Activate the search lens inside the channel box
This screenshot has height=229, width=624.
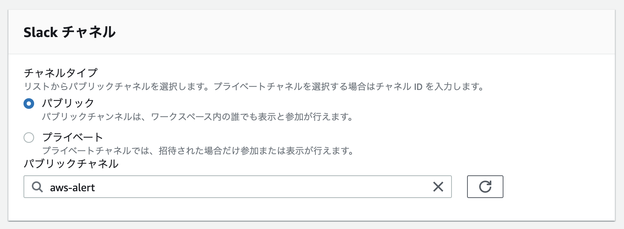click(x=37, y=187)
